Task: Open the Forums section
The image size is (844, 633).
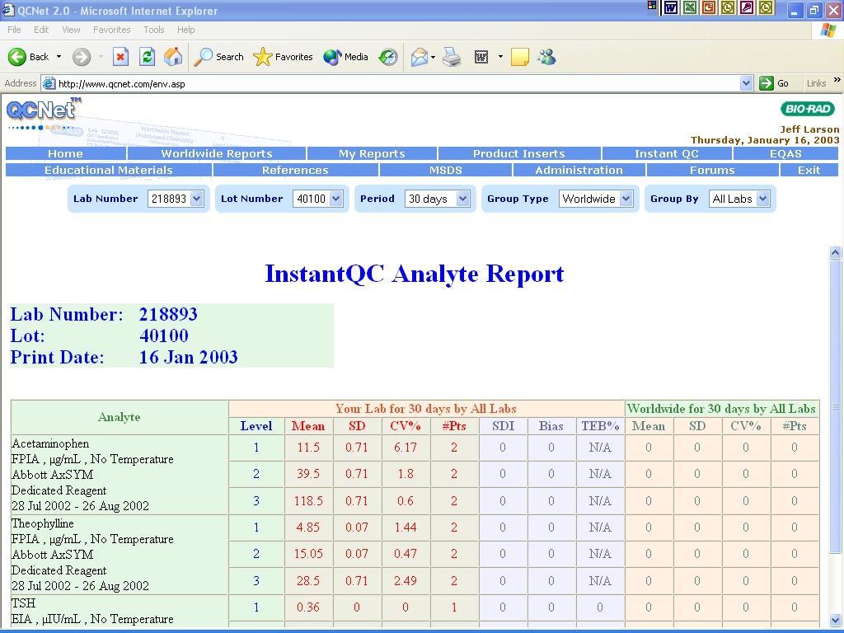Action: 713,170
